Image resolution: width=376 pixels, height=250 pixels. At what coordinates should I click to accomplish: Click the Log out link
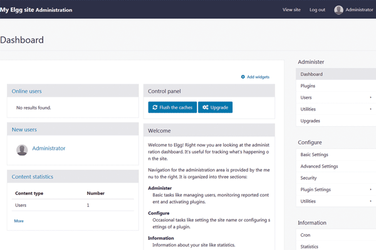click(317, 10)
